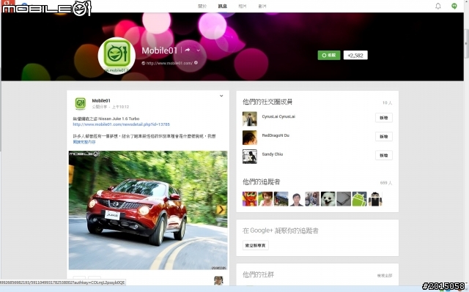This screenshot has width=469, height=292.
Task: Click the +2,582 count button
Action: pos(355,55)
